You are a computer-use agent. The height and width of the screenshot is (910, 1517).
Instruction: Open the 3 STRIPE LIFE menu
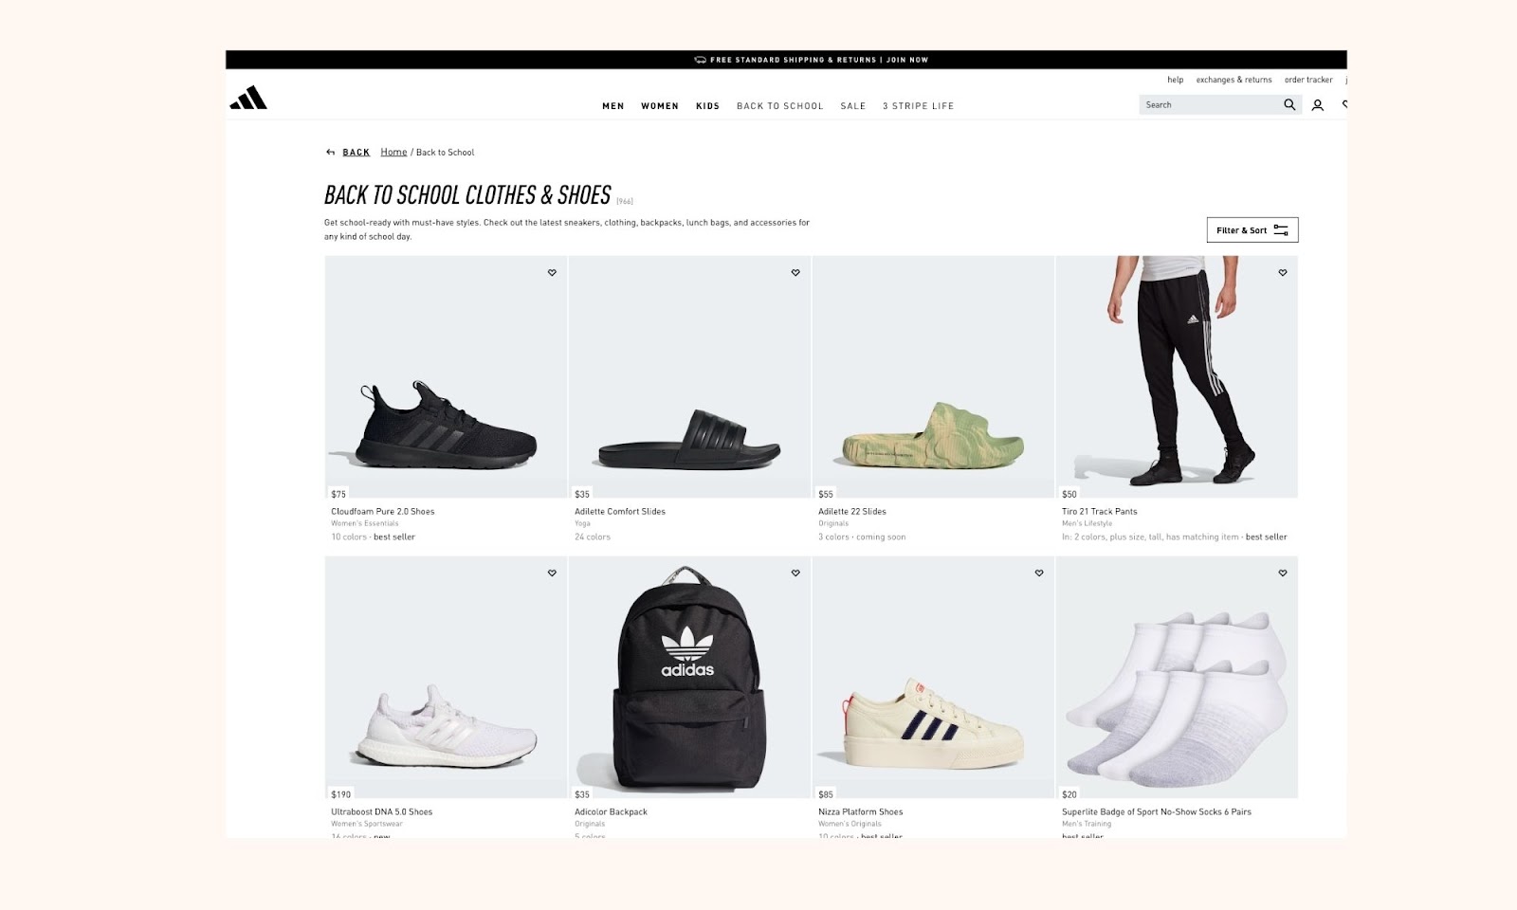click(x=918, y=106)
